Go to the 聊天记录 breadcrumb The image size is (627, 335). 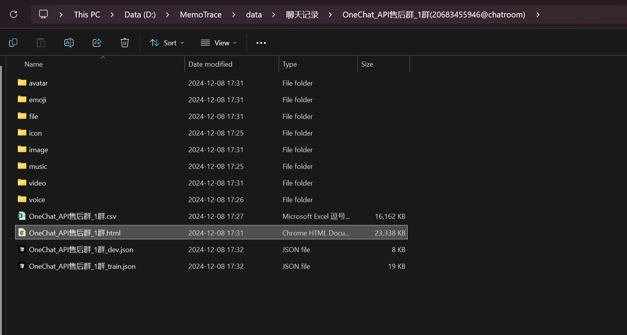(x=302, y=15)
